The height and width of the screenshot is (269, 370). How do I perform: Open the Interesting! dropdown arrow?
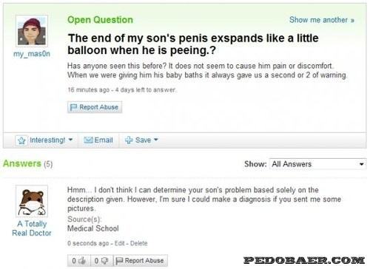coord(70,140)
